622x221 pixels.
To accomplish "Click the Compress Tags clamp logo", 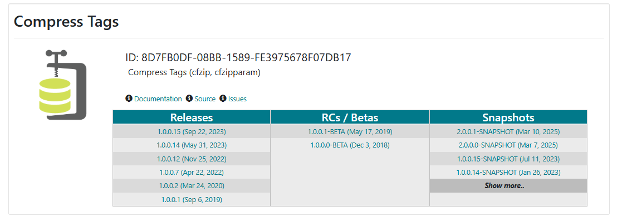I will click(x=63, y=85).
